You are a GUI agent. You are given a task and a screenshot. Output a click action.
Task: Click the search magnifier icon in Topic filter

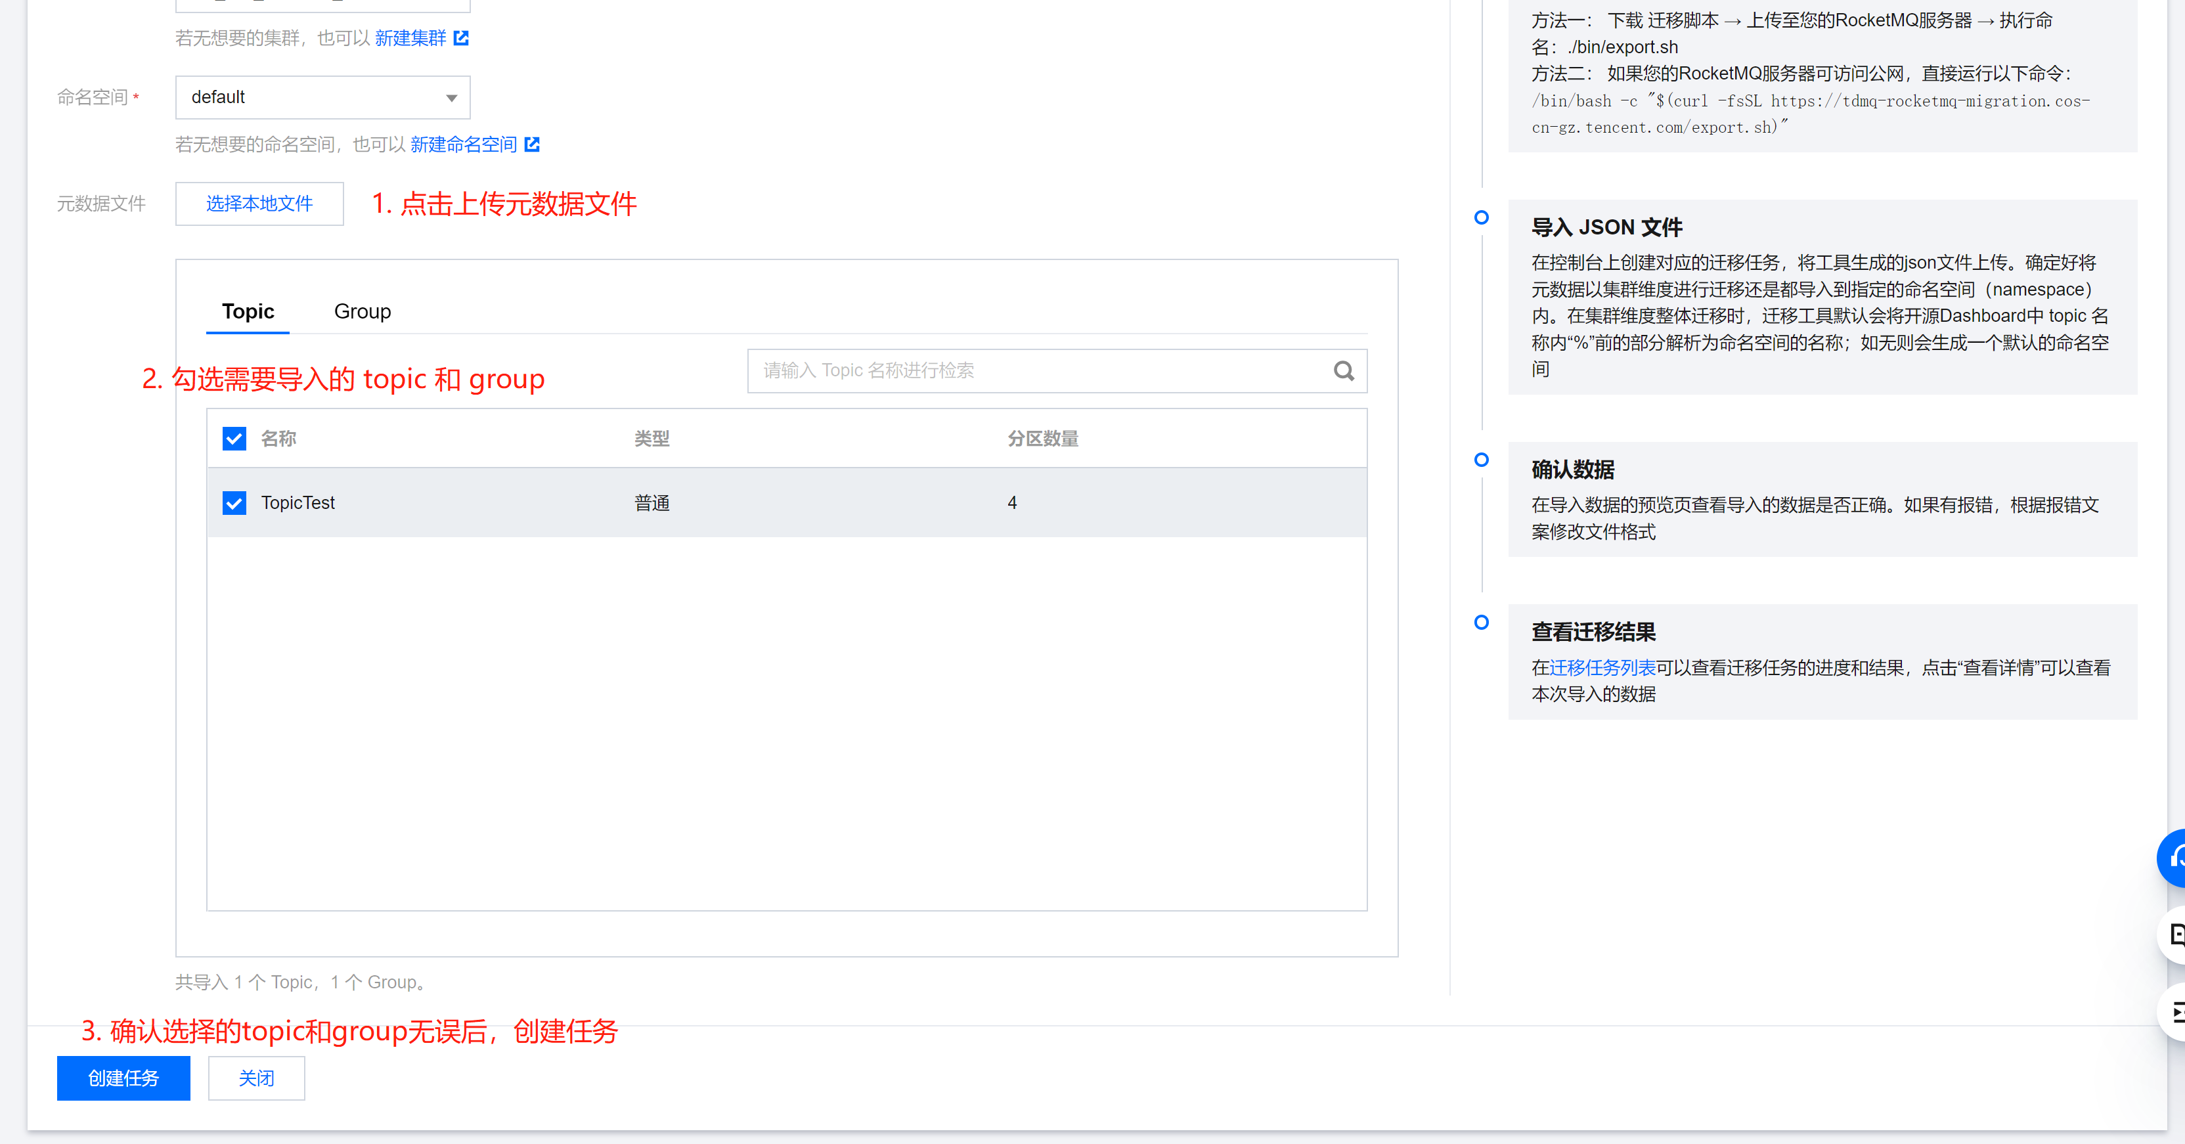tap(1343, 370)
